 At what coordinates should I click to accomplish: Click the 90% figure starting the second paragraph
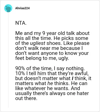[20, 68]
